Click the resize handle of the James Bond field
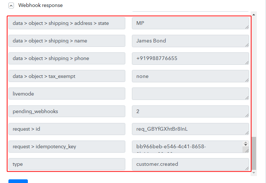 pyautogui.click(x=247, y=45)
